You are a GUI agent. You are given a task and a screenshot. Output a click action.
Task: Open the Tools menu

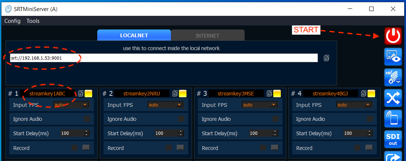coord(33,21)
